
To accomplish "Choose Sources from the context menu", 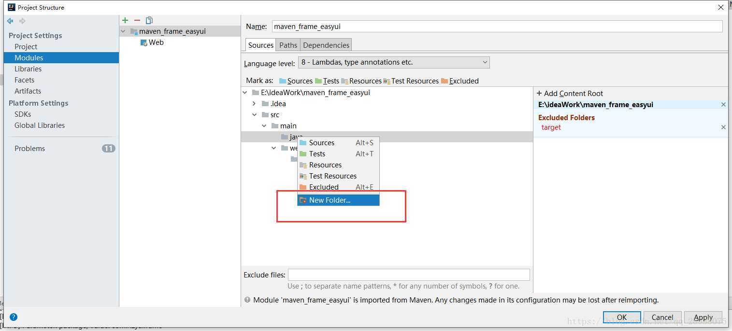I will tap(338, 143).
